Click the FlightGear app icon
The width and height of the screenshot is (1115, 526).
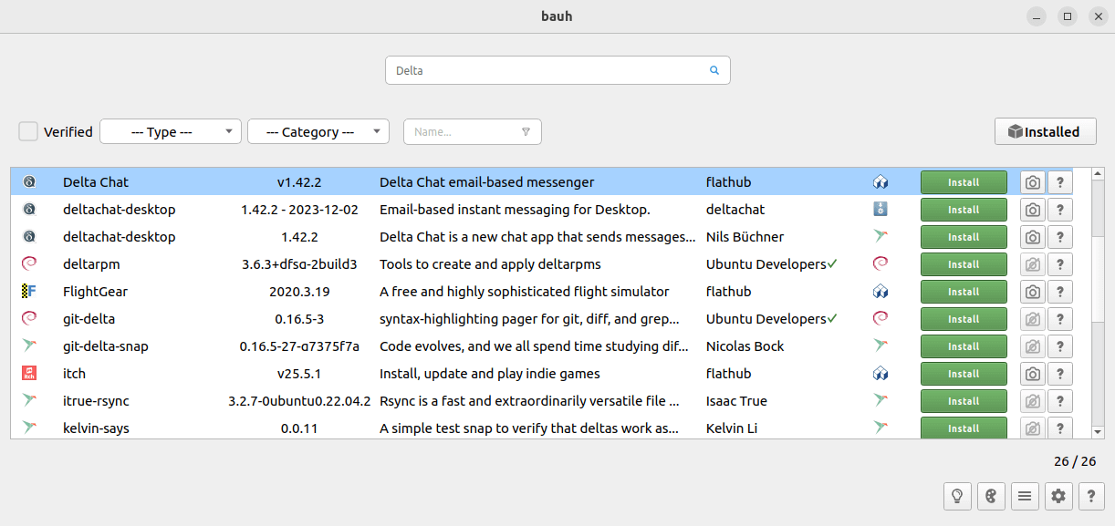click(29, 292)
